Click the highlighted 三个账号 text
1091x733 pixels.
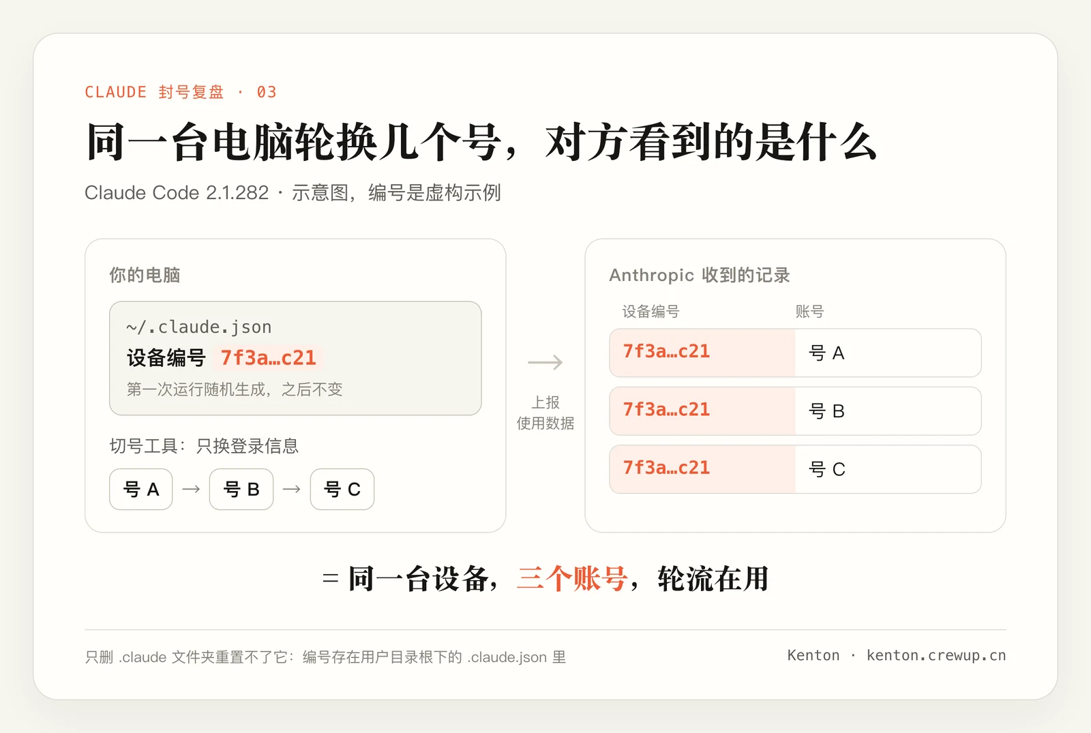point(572,578)
